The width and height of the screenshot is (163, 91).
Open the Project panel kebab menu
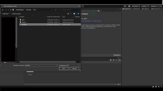tap(120, 58)
